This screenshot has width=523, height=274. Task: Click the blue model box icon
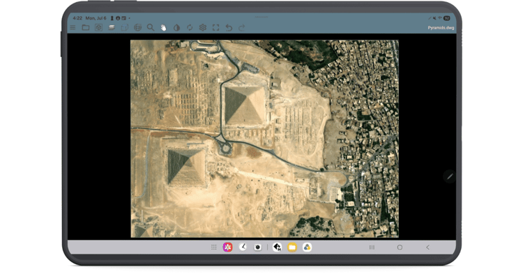click(124, 28)
